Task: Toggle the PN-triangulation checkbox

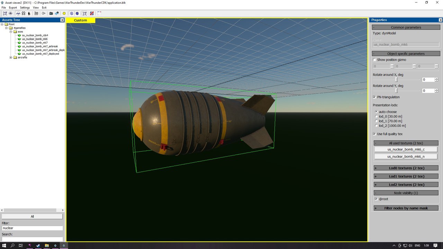Action: pyautogui.click(x=374, y=97)
